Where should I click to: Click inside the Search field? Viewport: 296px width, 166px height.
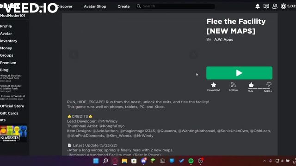tap(175, 6)
